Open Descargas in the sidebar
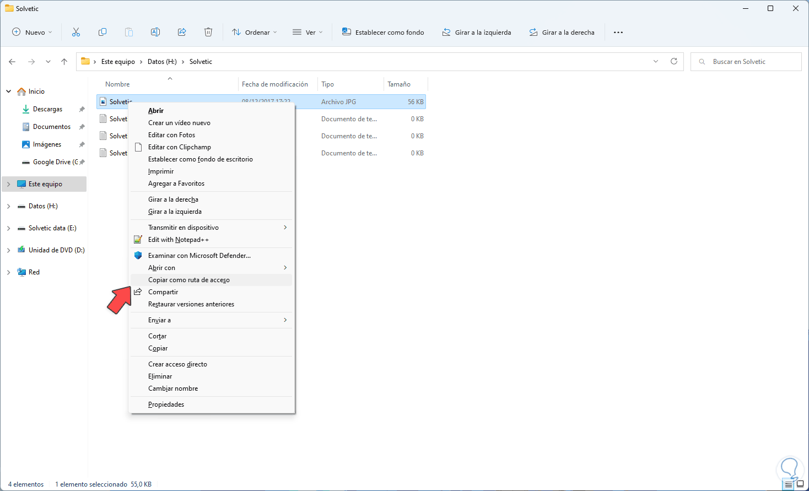Screen dimensions: 809x491 [x=47, y=109]
